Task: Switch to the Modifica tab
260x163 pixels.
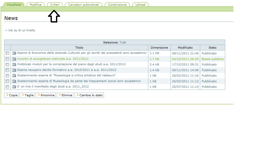Action: pos(36,5)
